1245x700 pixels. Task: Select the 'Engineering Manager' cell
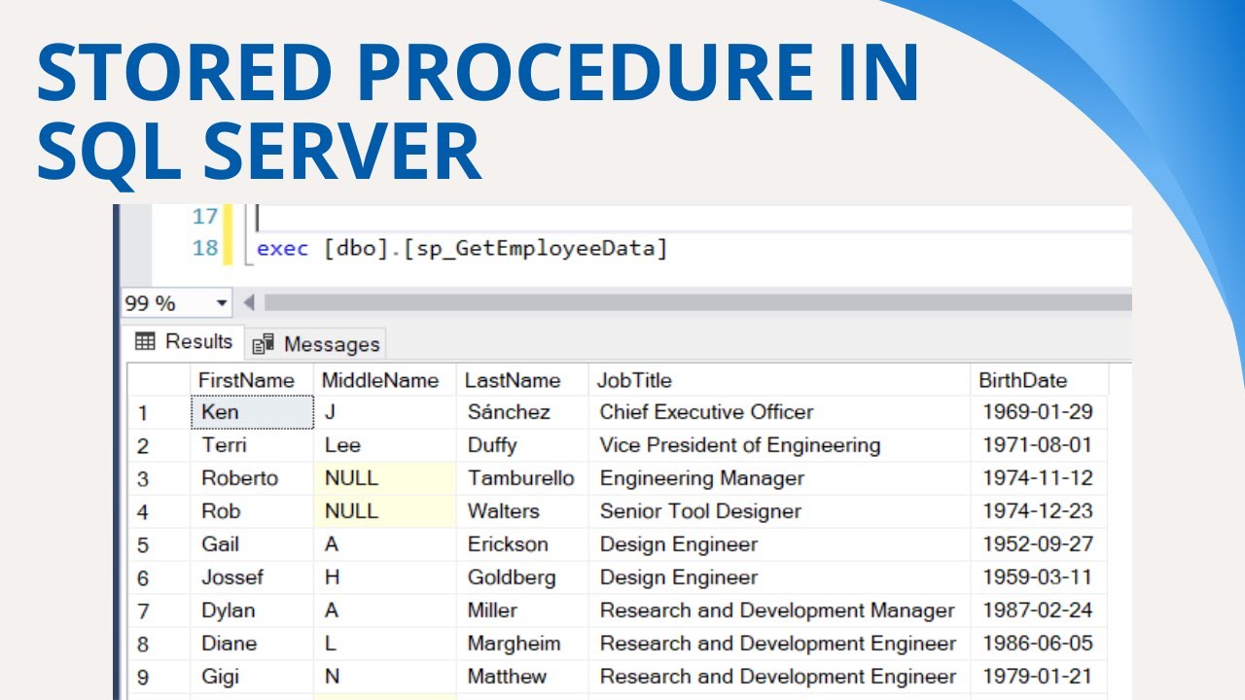pyautogui.click(x=779, y=478)
